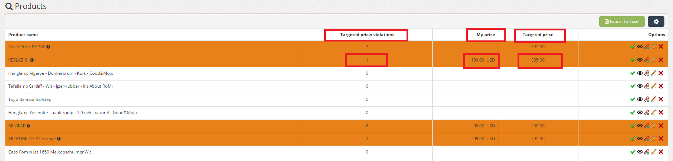Open info icon next to MINILAB
673x161 pixels.
28,126
